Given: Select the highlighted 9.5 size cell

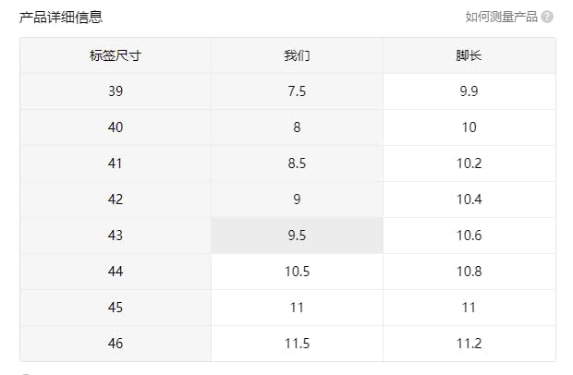Looking at the screenshot, I should [x=297, y=236].
